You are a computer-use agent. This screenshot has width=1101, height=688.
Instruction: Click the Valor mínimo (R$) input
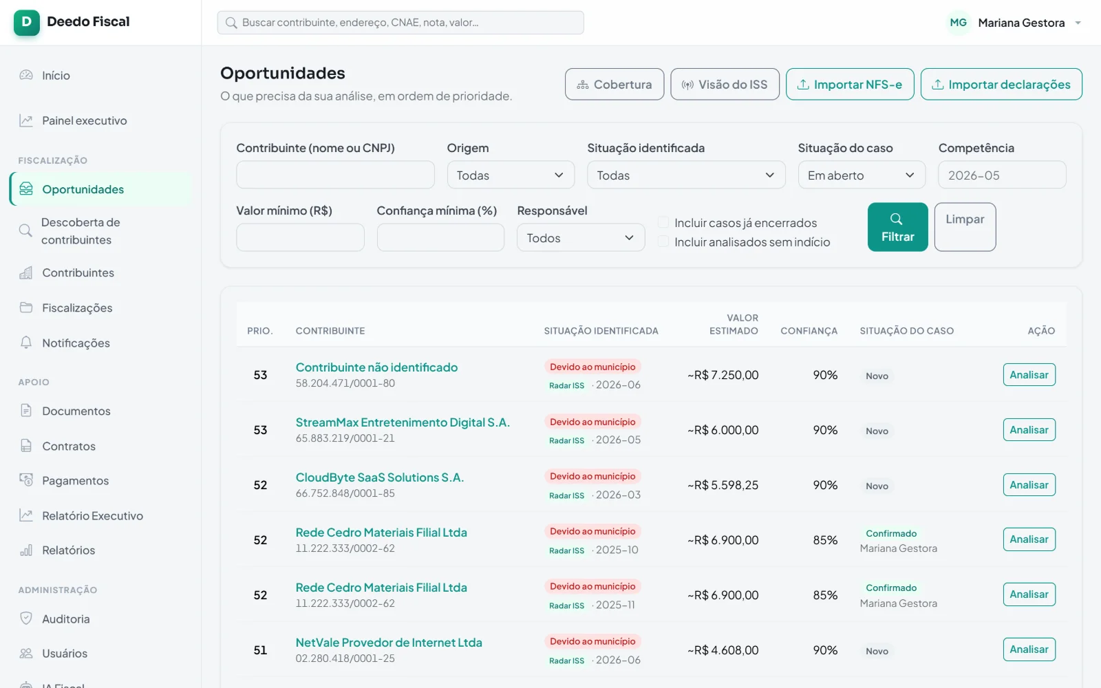(300, 237)
